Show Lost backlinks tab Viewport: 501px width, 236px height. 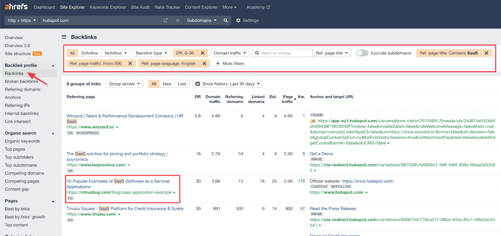pos(182,84)
